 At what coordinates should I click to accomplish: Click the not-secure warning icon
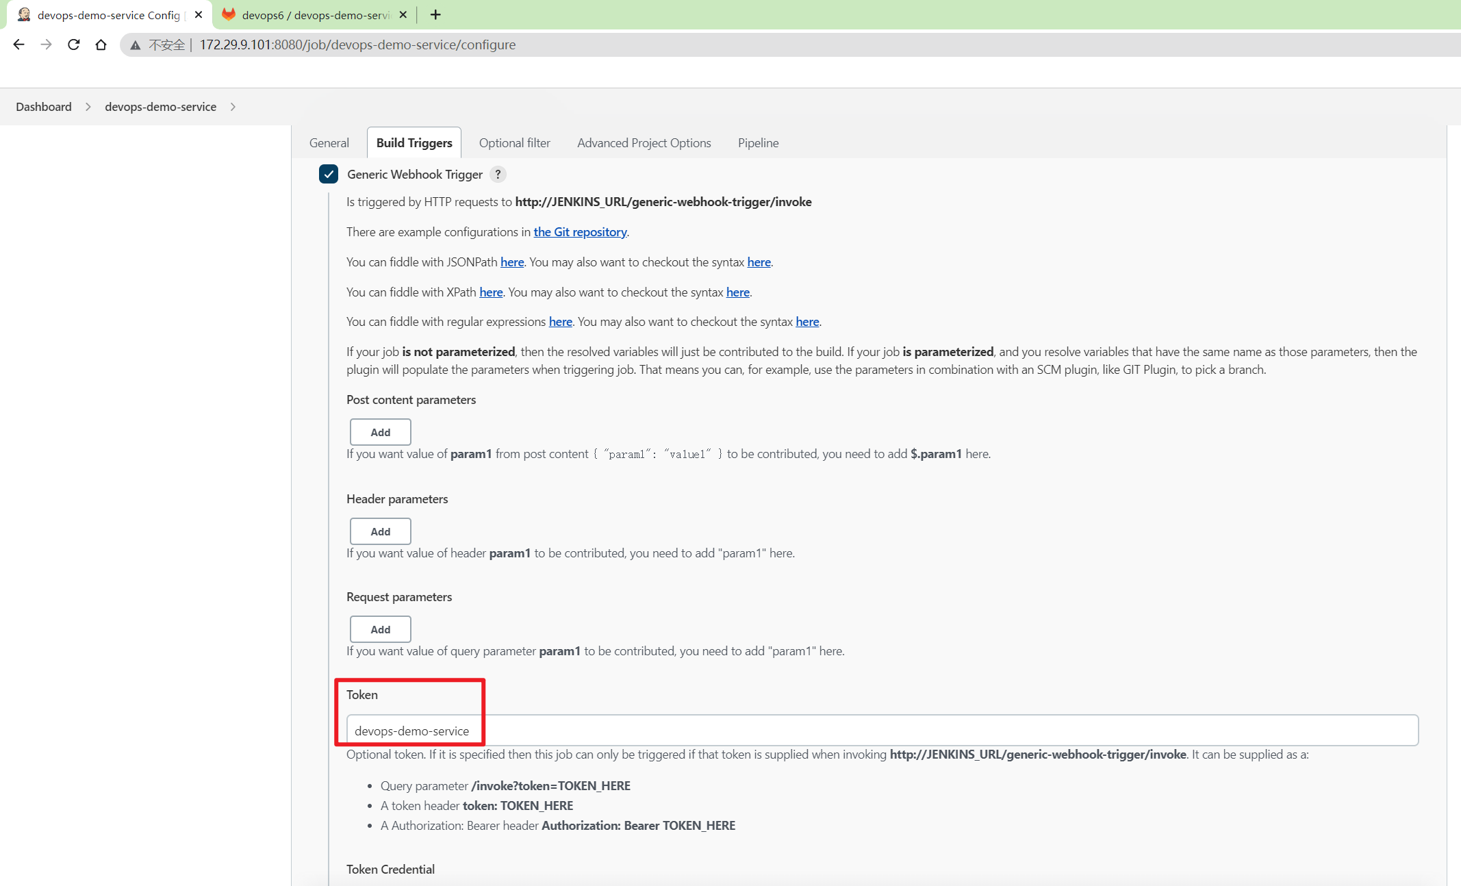[x=136, y=45]
